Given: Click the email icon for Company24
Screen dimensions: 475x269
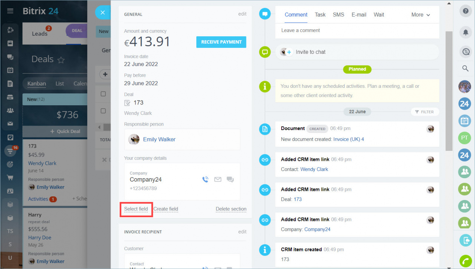Looking at the screenshot, I should click(x=218, y=179).
